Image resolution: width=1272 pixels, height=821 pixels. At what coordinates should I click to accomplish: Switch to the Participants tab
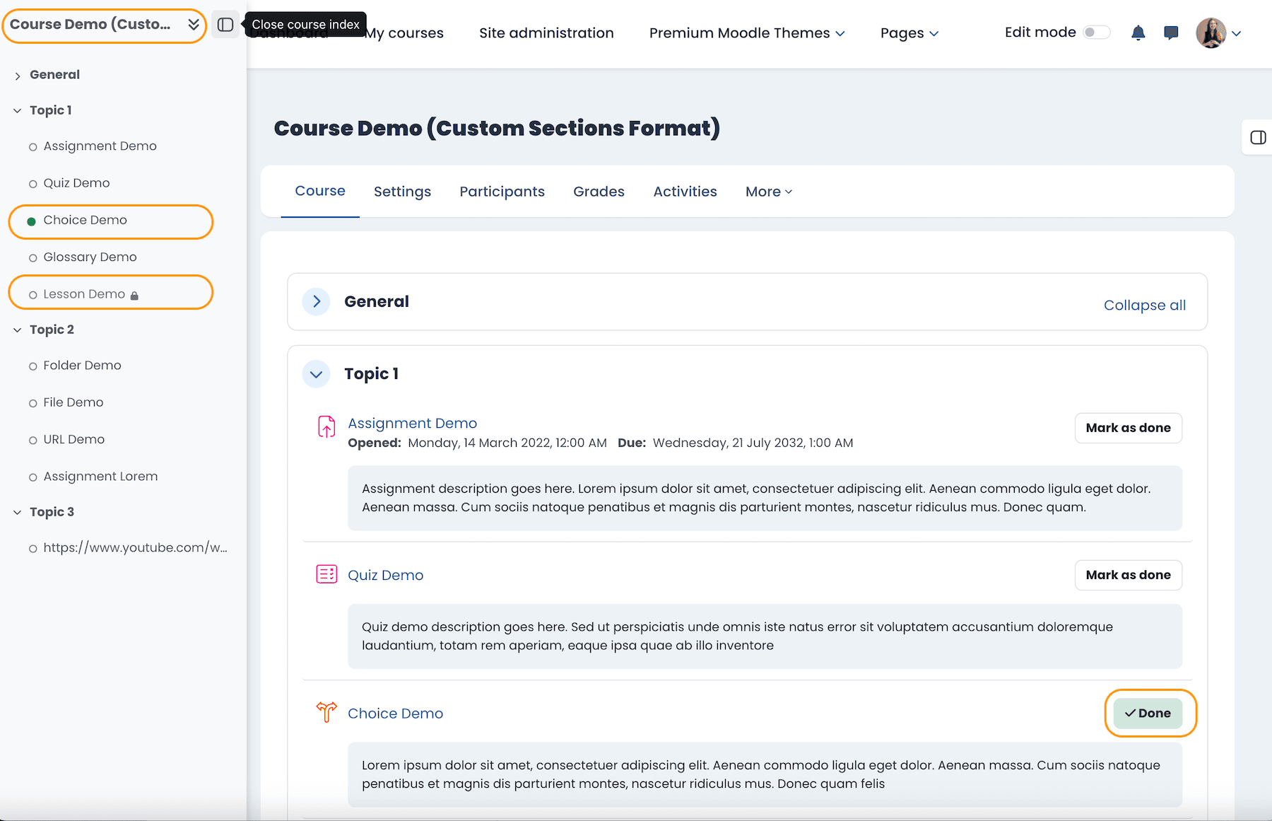502,192
